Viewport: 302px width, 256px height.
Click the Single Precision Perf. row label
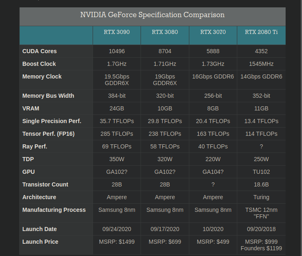coord(52,121)
